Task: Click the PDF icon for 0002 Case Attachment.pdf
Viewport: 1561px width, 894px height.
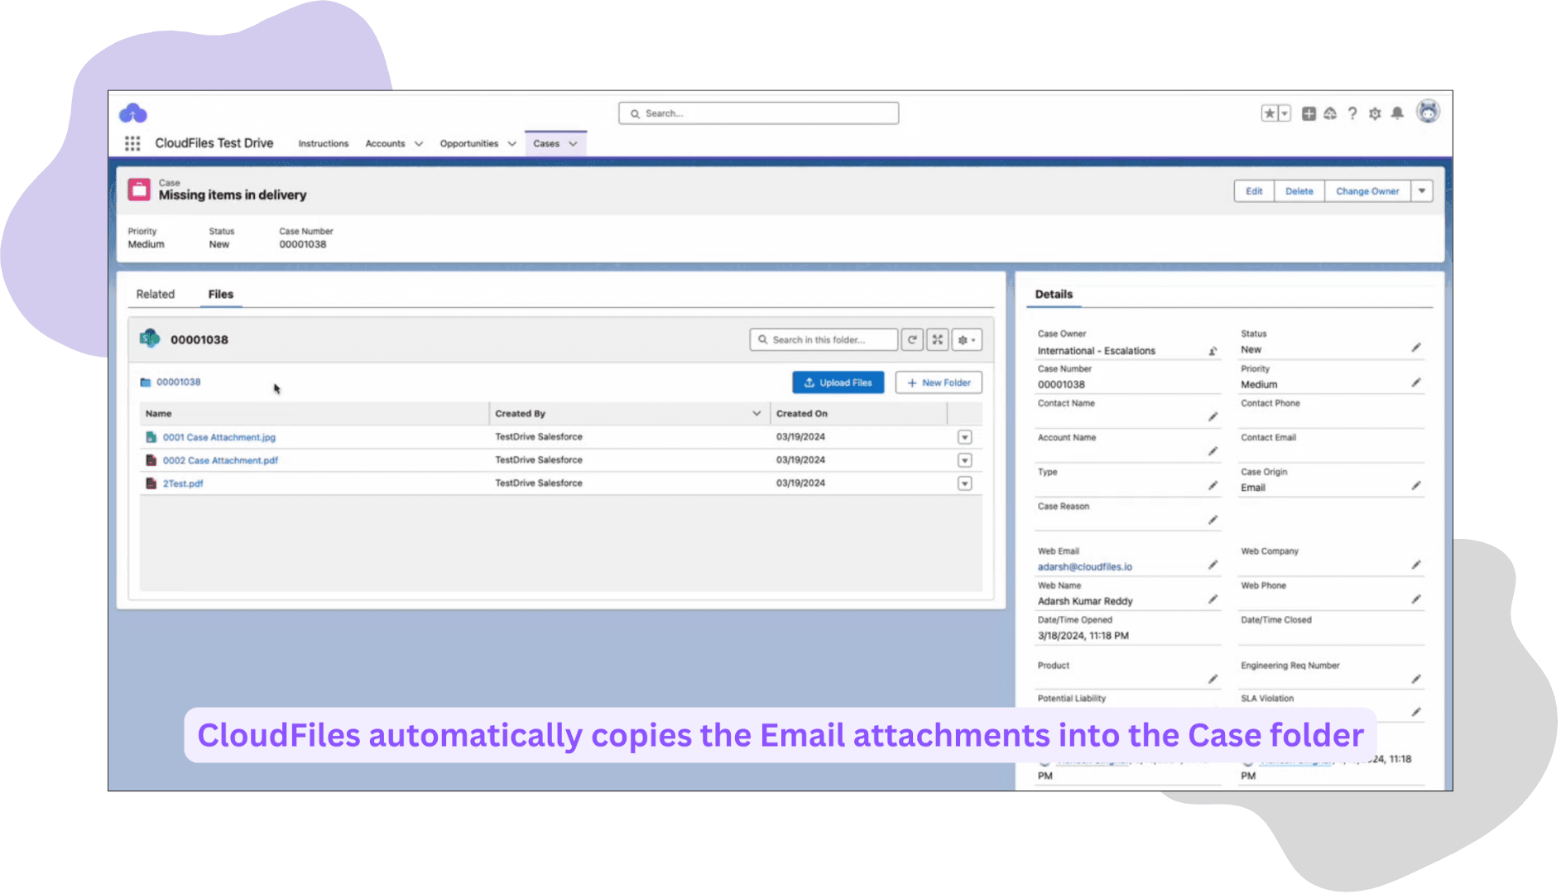Action: [151, 459]
